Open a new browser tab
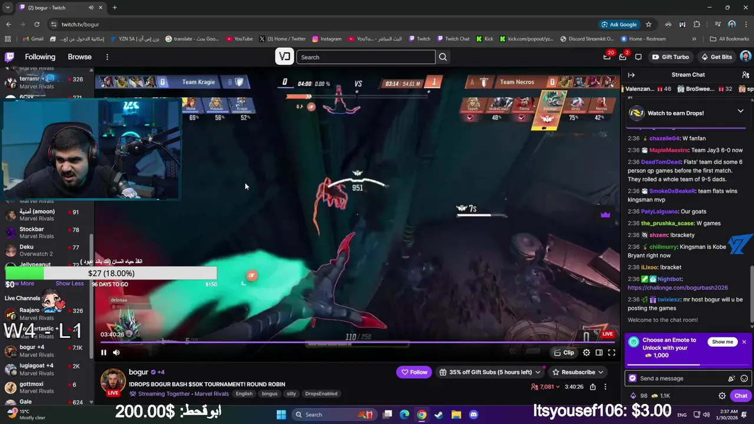Screen dimensions: 754x424 pos(114,8)
